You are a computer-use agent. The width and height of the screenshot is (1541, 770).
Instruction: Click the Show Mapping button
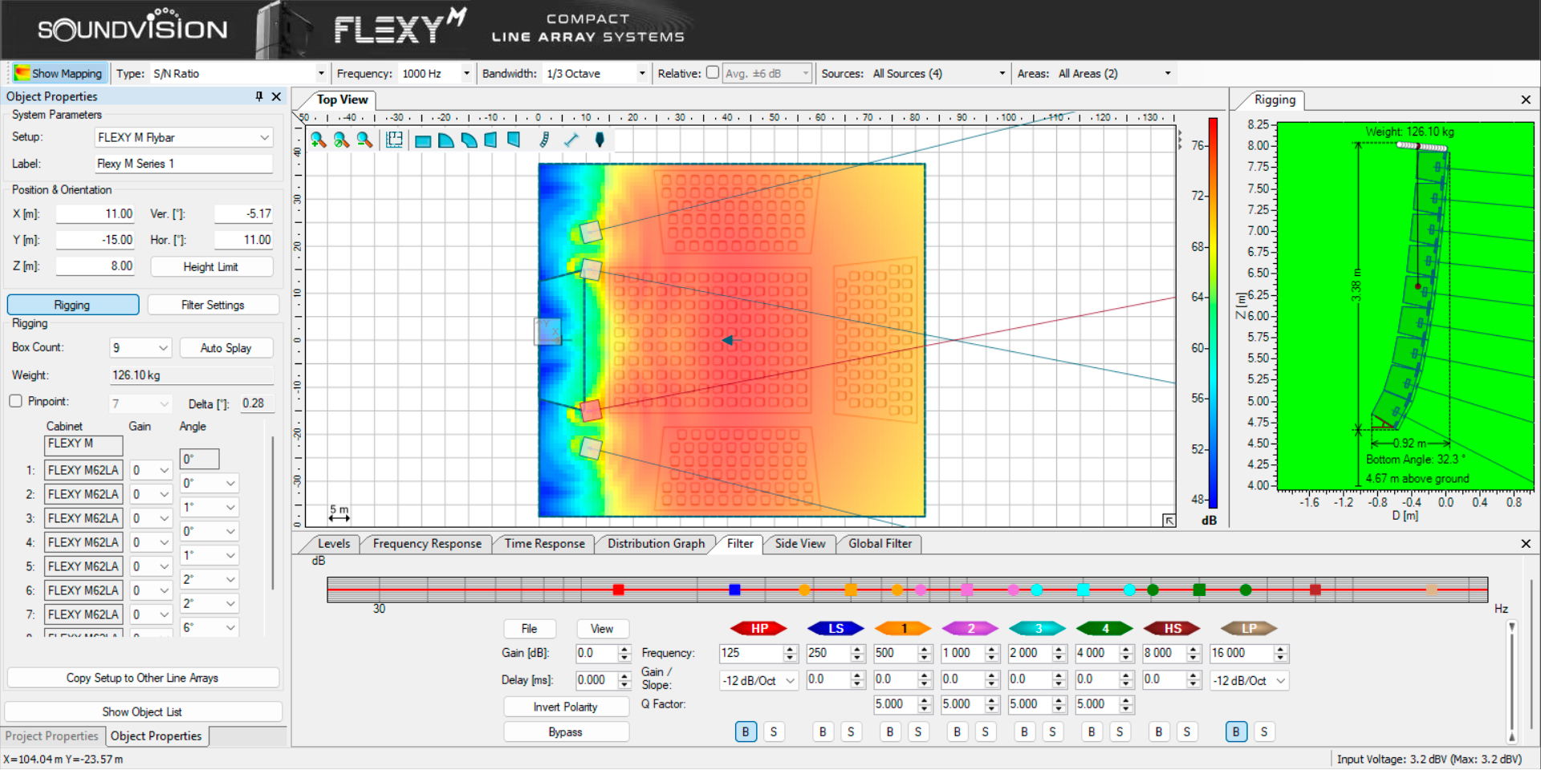click(x=59, y=73)
